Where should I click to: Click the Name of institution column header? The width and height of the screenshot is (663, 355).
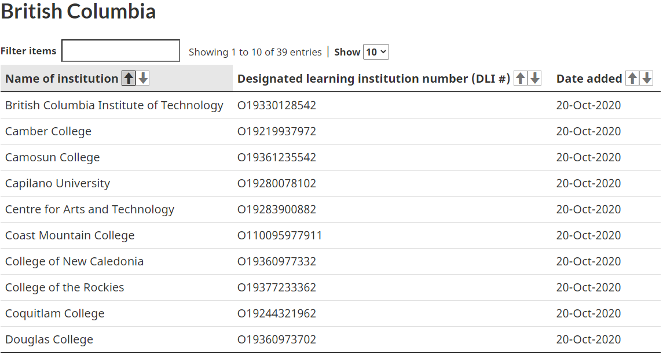click(x=62, y=79)
